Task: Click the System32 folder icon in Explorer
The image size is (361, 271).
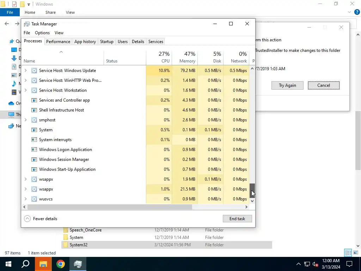Action: pos(66,245)
